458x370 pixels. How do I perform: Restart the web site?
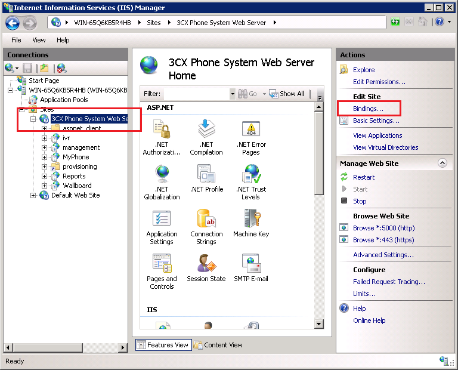pos(364,177)
